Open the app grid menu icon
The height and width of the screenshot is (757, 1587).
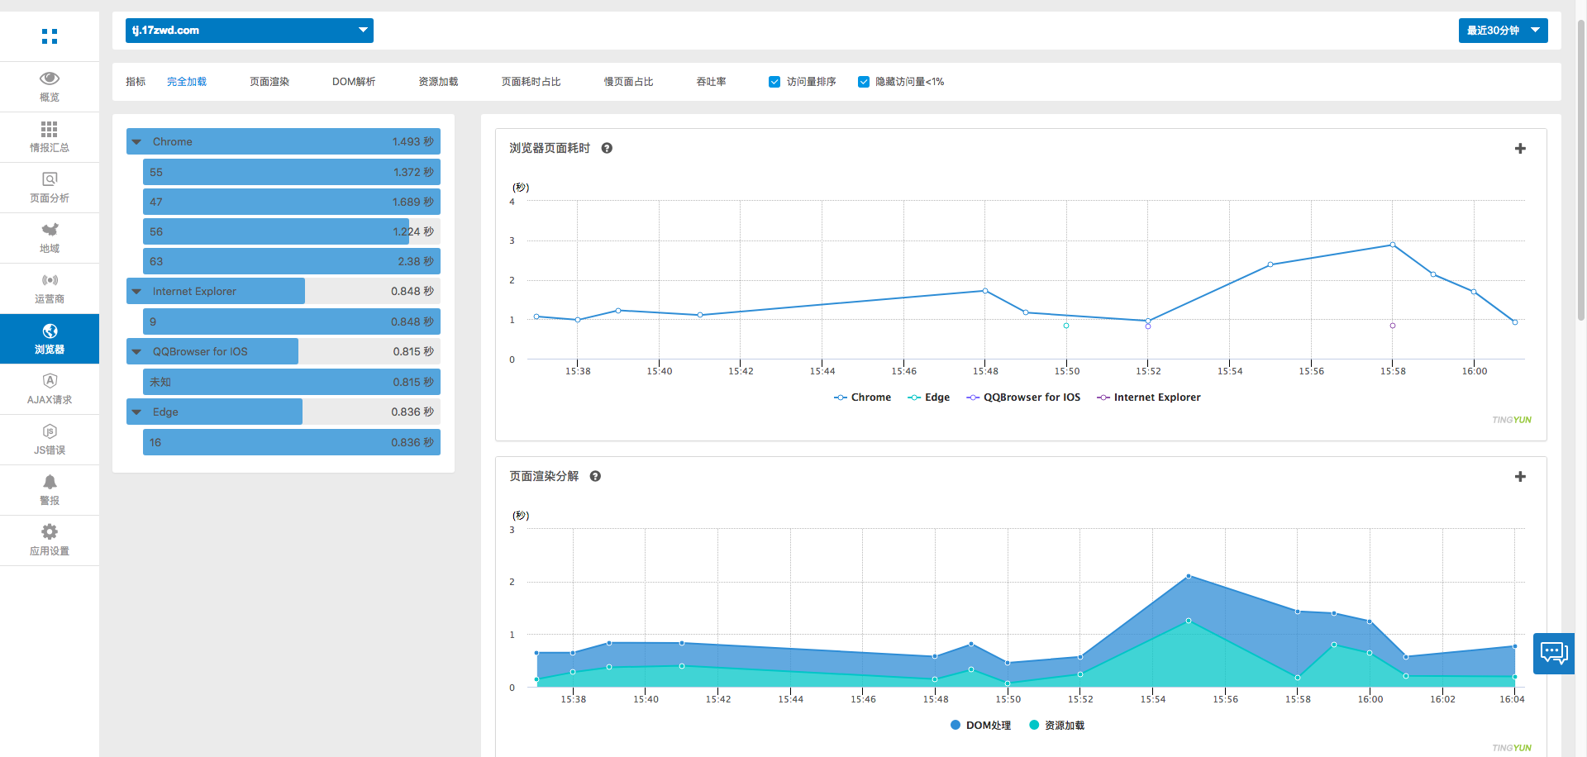coord(50,36)
